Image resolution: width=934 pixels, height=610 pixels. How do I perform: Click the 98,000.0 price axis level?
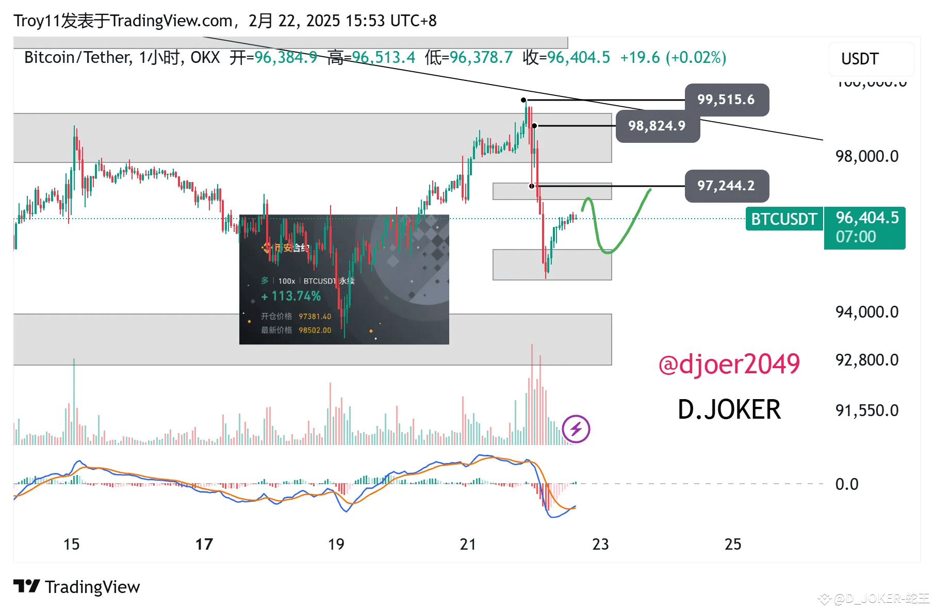click(x=867, y=156)
